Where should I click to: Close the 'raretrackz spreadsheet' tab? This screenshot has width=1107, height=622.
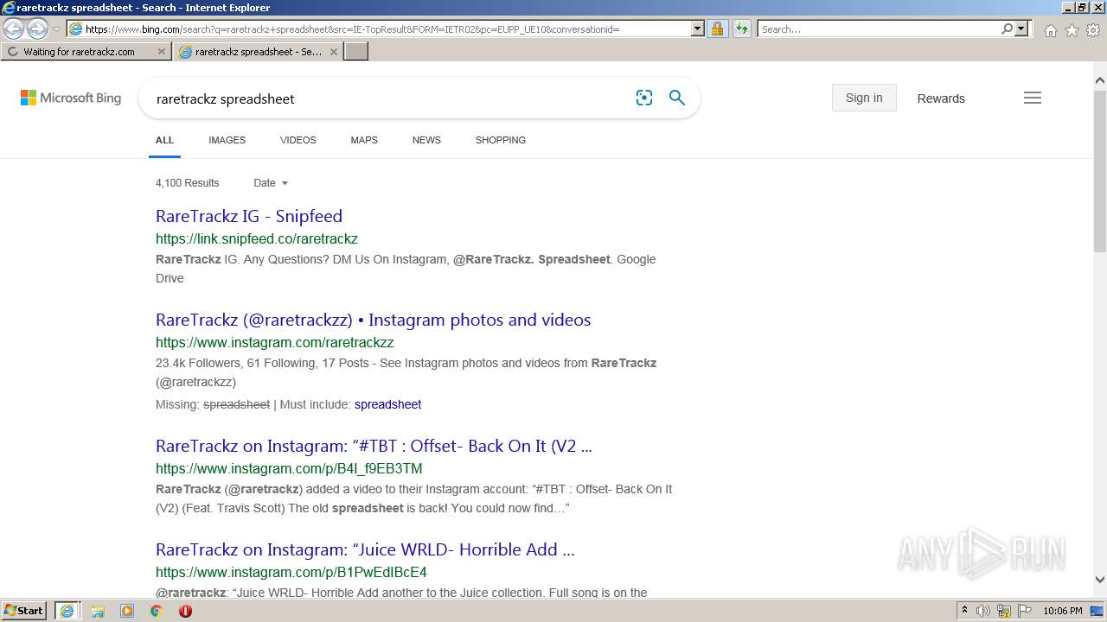coord(334,52)
